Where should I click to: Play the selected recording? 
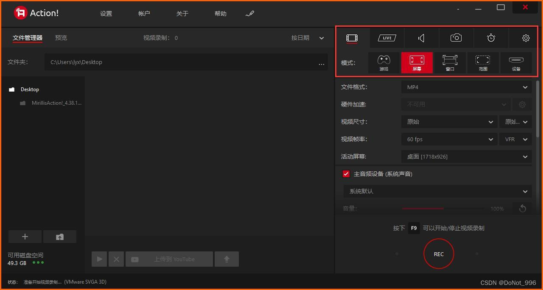click(99, 259)
